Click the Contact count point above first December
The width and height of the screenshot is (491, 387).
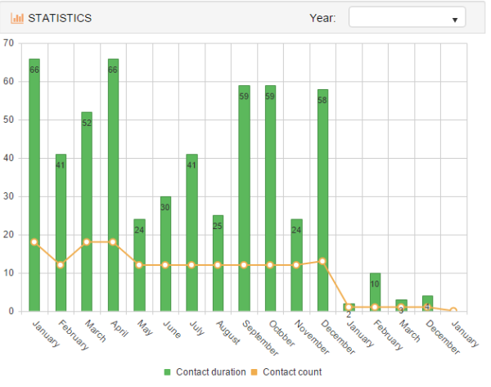[x=322, y=261]
